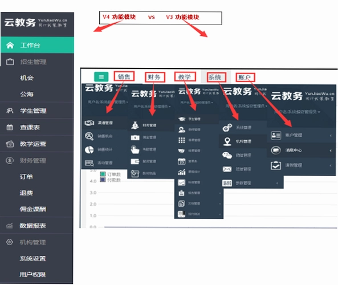Open the 用户名 dropdown under rightmost logo
Image resolution: width=338 pixels, height=285 pixels.
(x=297, y=112)
